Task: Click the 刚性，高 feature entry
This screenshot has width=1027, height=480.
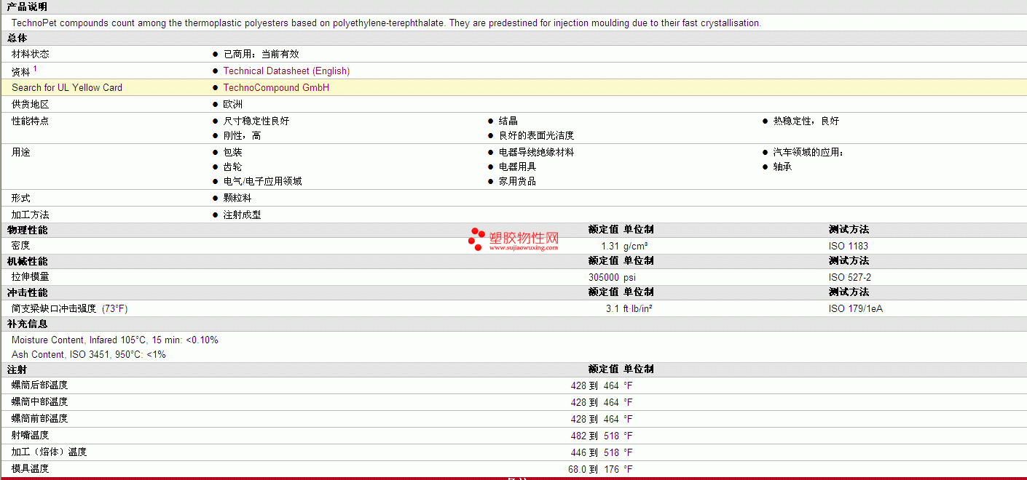Action: [243, 136]
